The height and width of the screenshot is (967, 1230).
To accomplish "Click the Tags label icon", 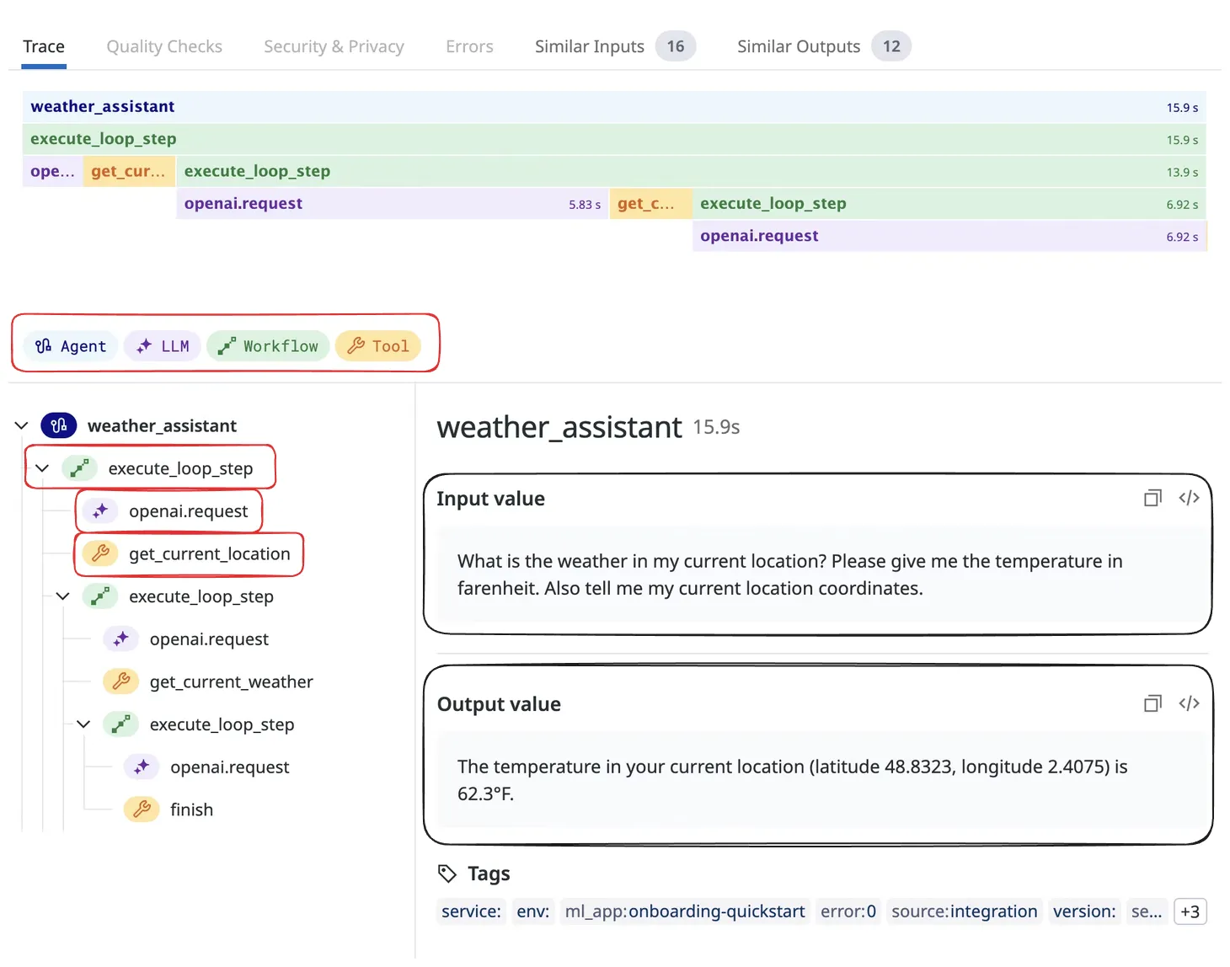I will [447, 874].
